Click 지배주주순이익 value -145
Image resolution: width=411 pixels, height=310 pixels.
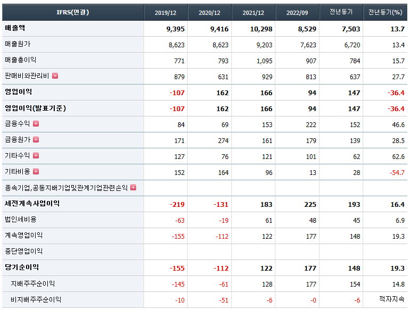(x=178, y=284)
